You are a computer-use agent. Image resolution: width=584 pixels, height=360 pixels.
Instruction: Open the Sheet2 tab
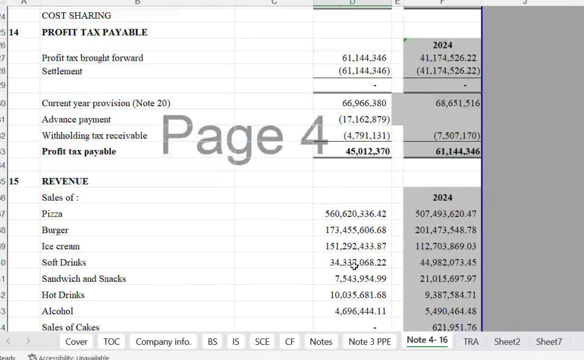point(507,341)
